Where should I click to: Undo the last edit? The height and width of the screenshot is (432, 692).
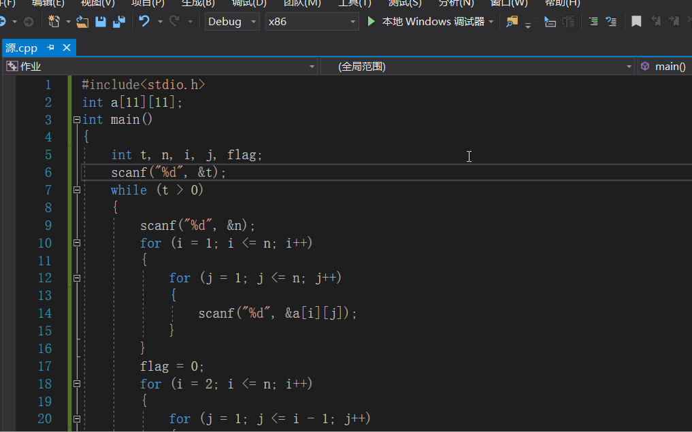[x=144, y=21]
